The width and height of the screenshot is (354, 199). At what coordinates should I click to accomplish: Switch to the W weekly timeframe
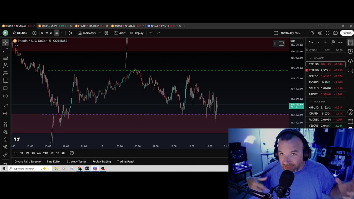(x=46, y=33)
